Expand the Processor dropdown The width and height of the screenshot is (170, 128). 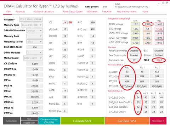pos(31,19)
